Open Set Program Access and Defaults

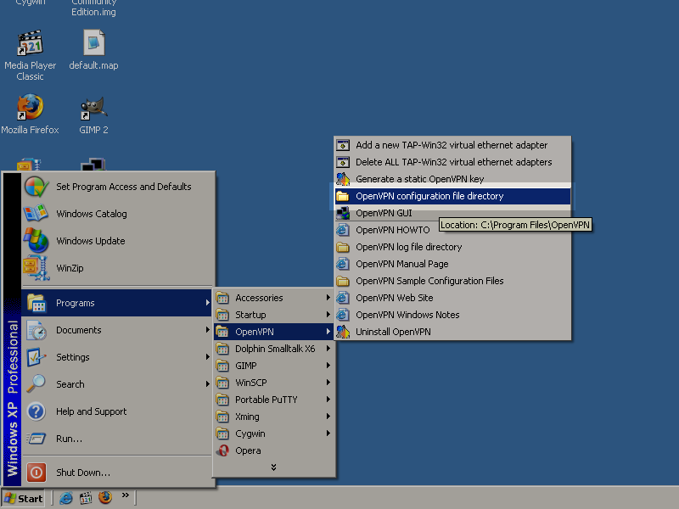118,187
